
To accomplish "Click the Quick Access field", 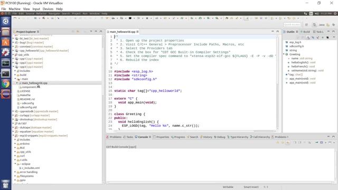I will tap(292, 25).
